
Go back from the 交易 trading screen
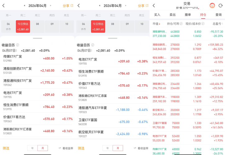point(154,6)
